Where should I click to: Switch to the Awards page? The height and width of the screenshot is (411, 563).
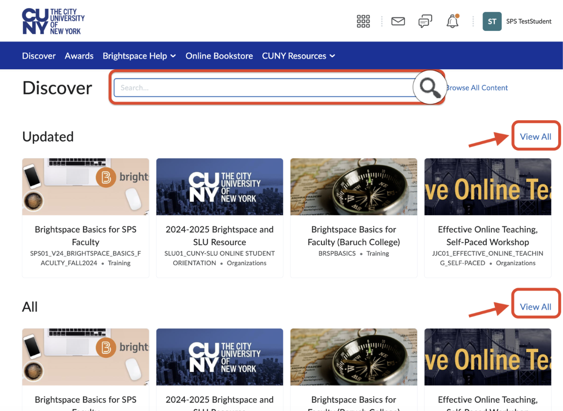[x=79, y=56]
